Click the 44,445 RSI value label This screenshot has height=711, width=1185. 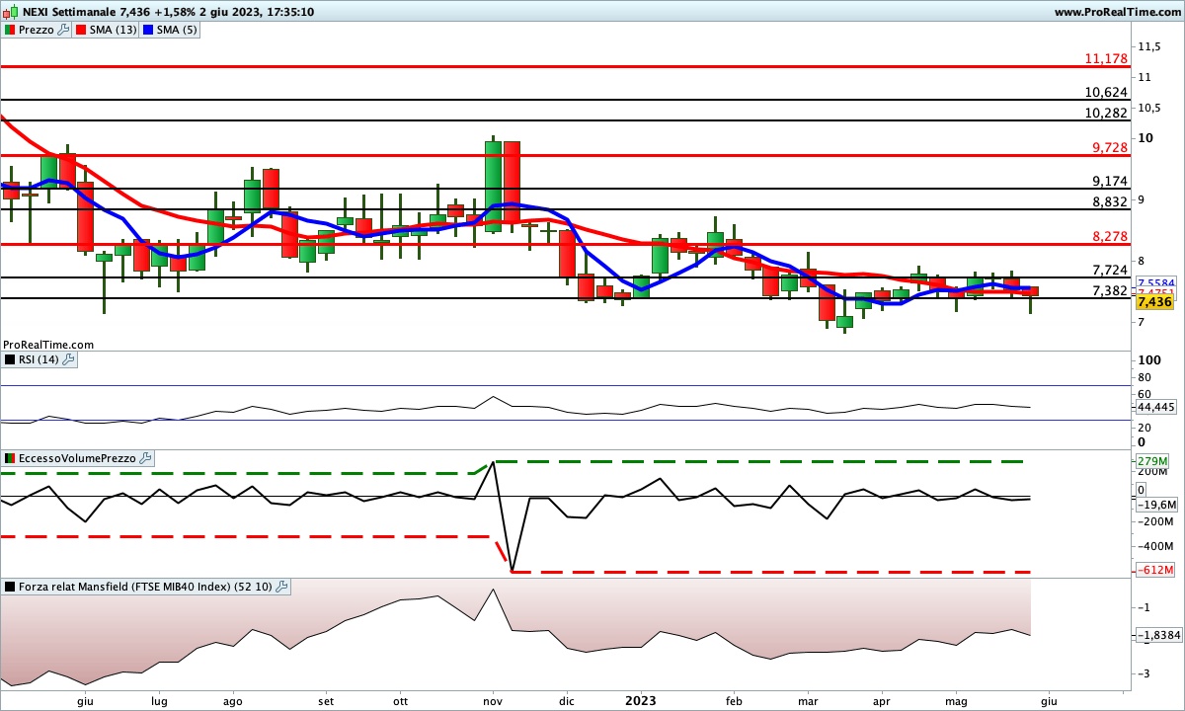1156,407
